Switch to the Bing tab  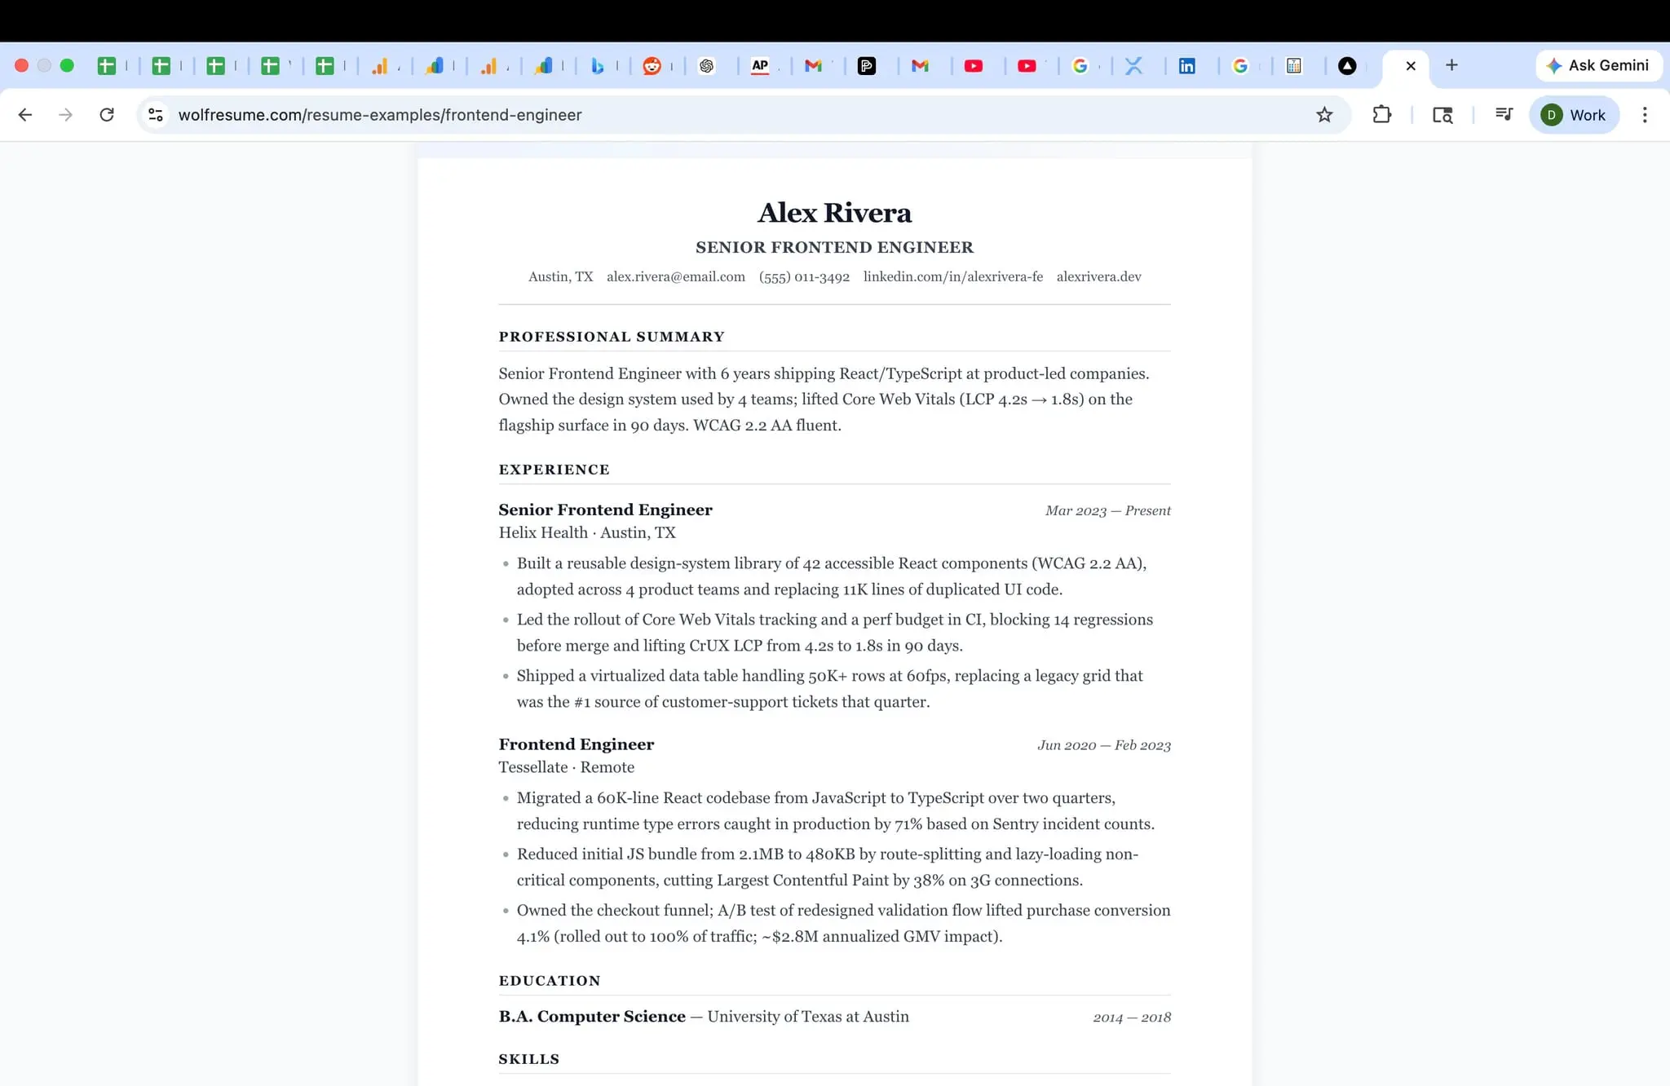click(598, 66)
